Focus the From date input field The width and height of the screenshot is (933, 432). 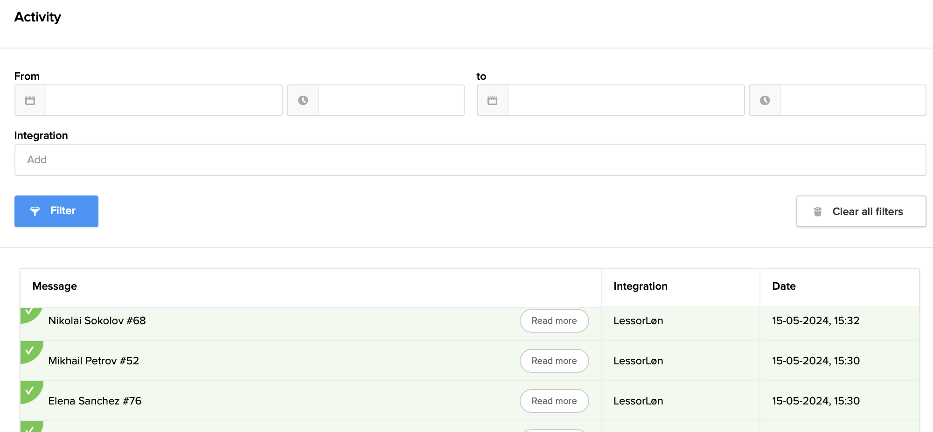[x=163, y=100]
